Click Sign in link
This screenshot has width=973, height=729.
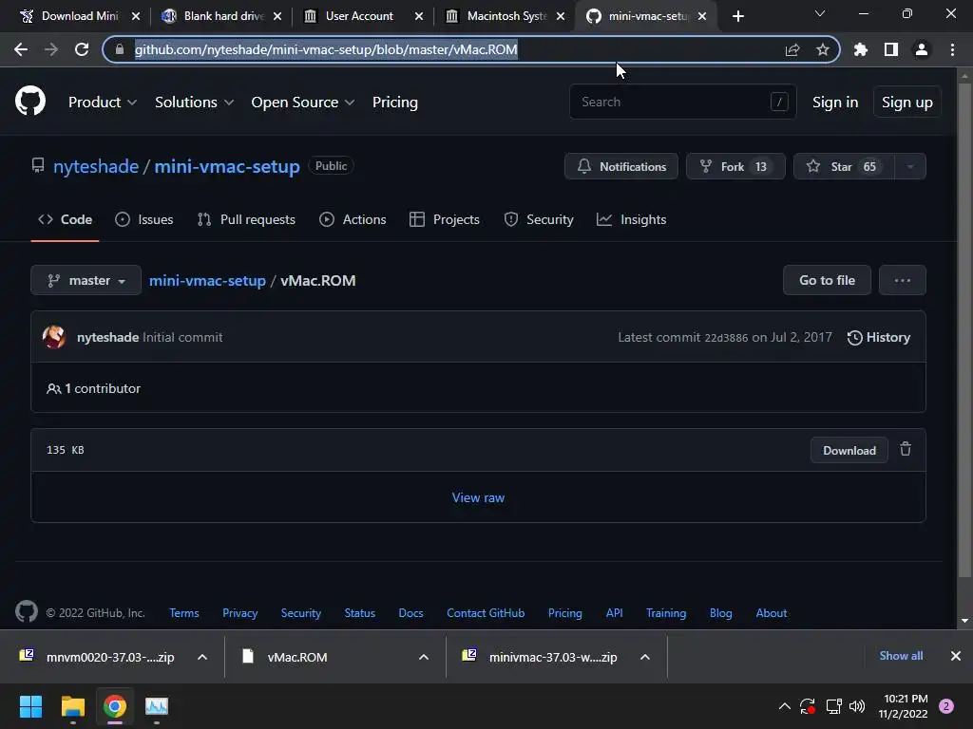point(835,103)
